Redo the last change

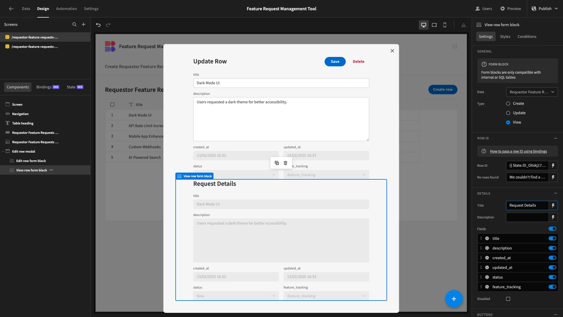tap(108, 25)
